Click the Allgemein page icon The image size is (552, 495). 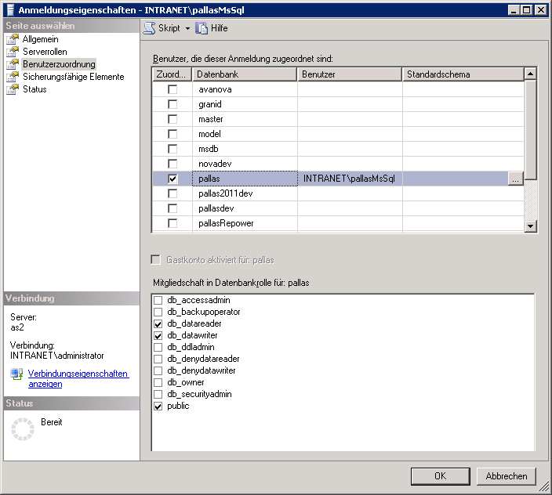[13, 39]
